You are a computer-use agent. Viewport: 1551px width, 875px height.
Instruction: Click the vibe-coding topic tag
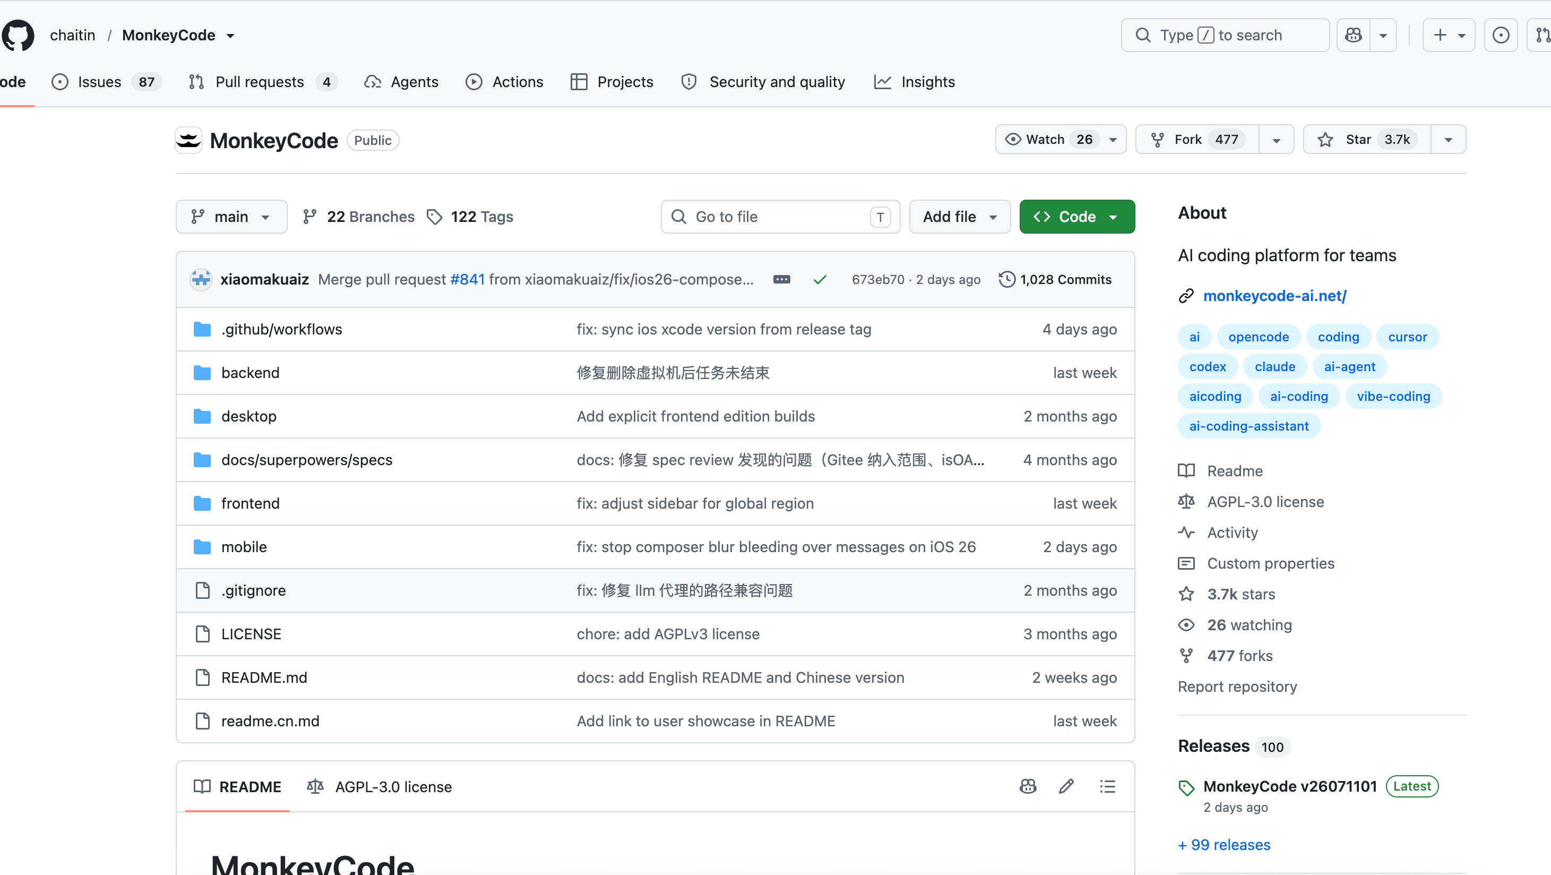coord(1393,396)
